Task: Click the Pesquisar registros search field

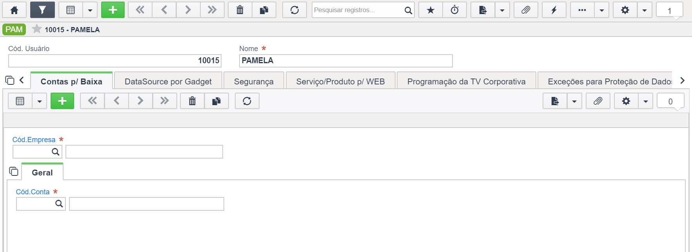Action: point(358,10)
